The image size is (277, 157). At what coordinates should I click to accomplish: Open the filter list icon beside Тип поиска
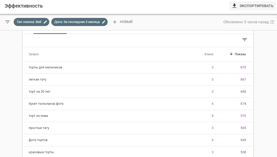[x=8, y=22]
